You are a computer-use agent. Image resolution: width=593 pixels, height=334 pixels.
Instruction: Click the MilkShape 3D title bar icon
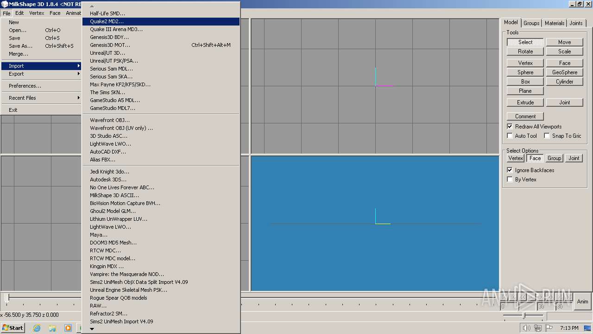(4, 4)
